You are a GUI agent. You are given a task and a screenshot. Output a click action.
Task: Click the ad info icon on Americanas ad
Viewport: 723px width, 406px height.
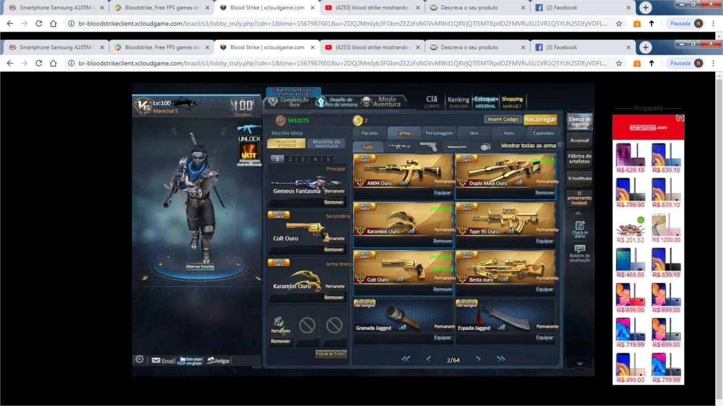[680, 118]
